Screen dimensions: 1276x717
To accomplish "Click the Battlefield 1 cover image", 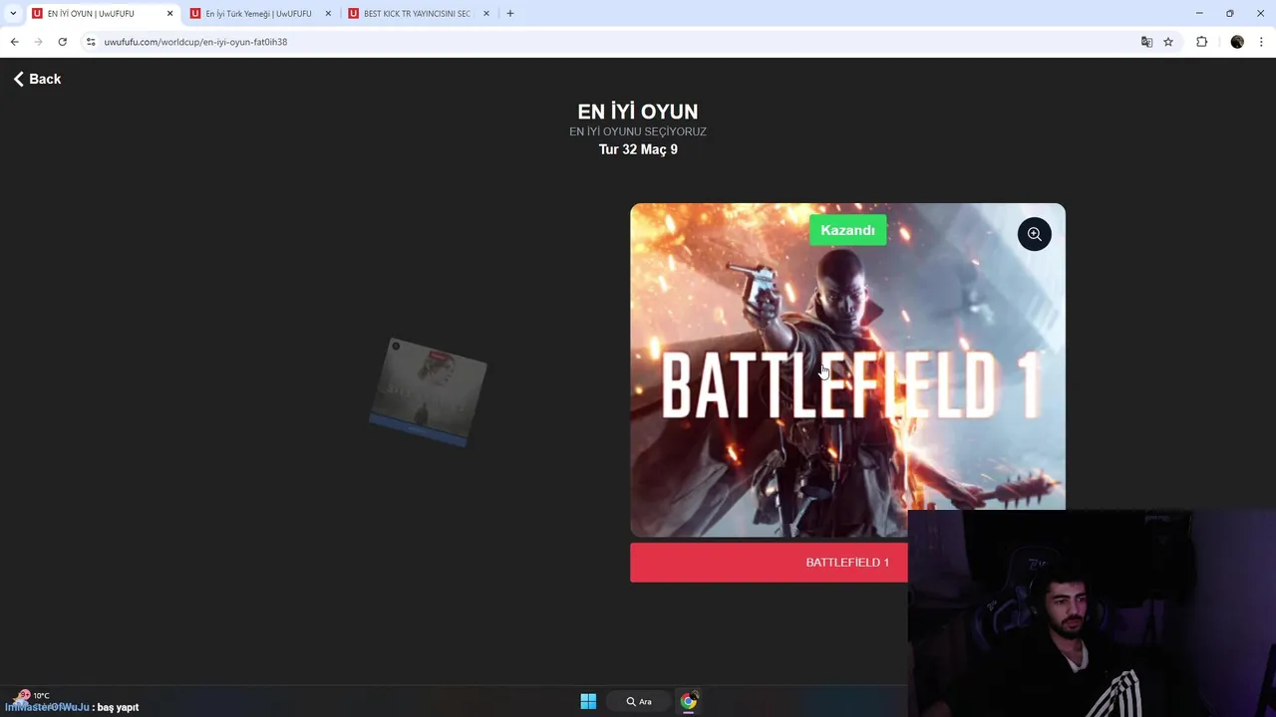I will point(847,369).
